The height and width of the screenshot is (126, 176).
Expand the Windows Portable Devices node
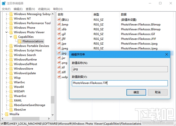pos(6,46)
